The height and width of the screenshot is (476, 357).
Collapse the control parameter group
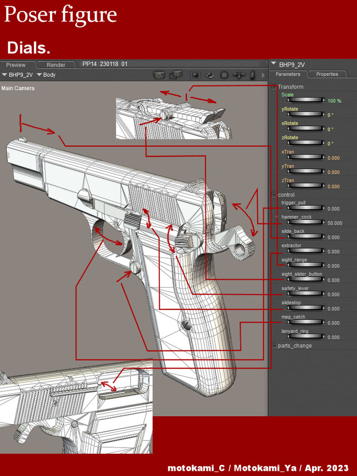[274, 195]
